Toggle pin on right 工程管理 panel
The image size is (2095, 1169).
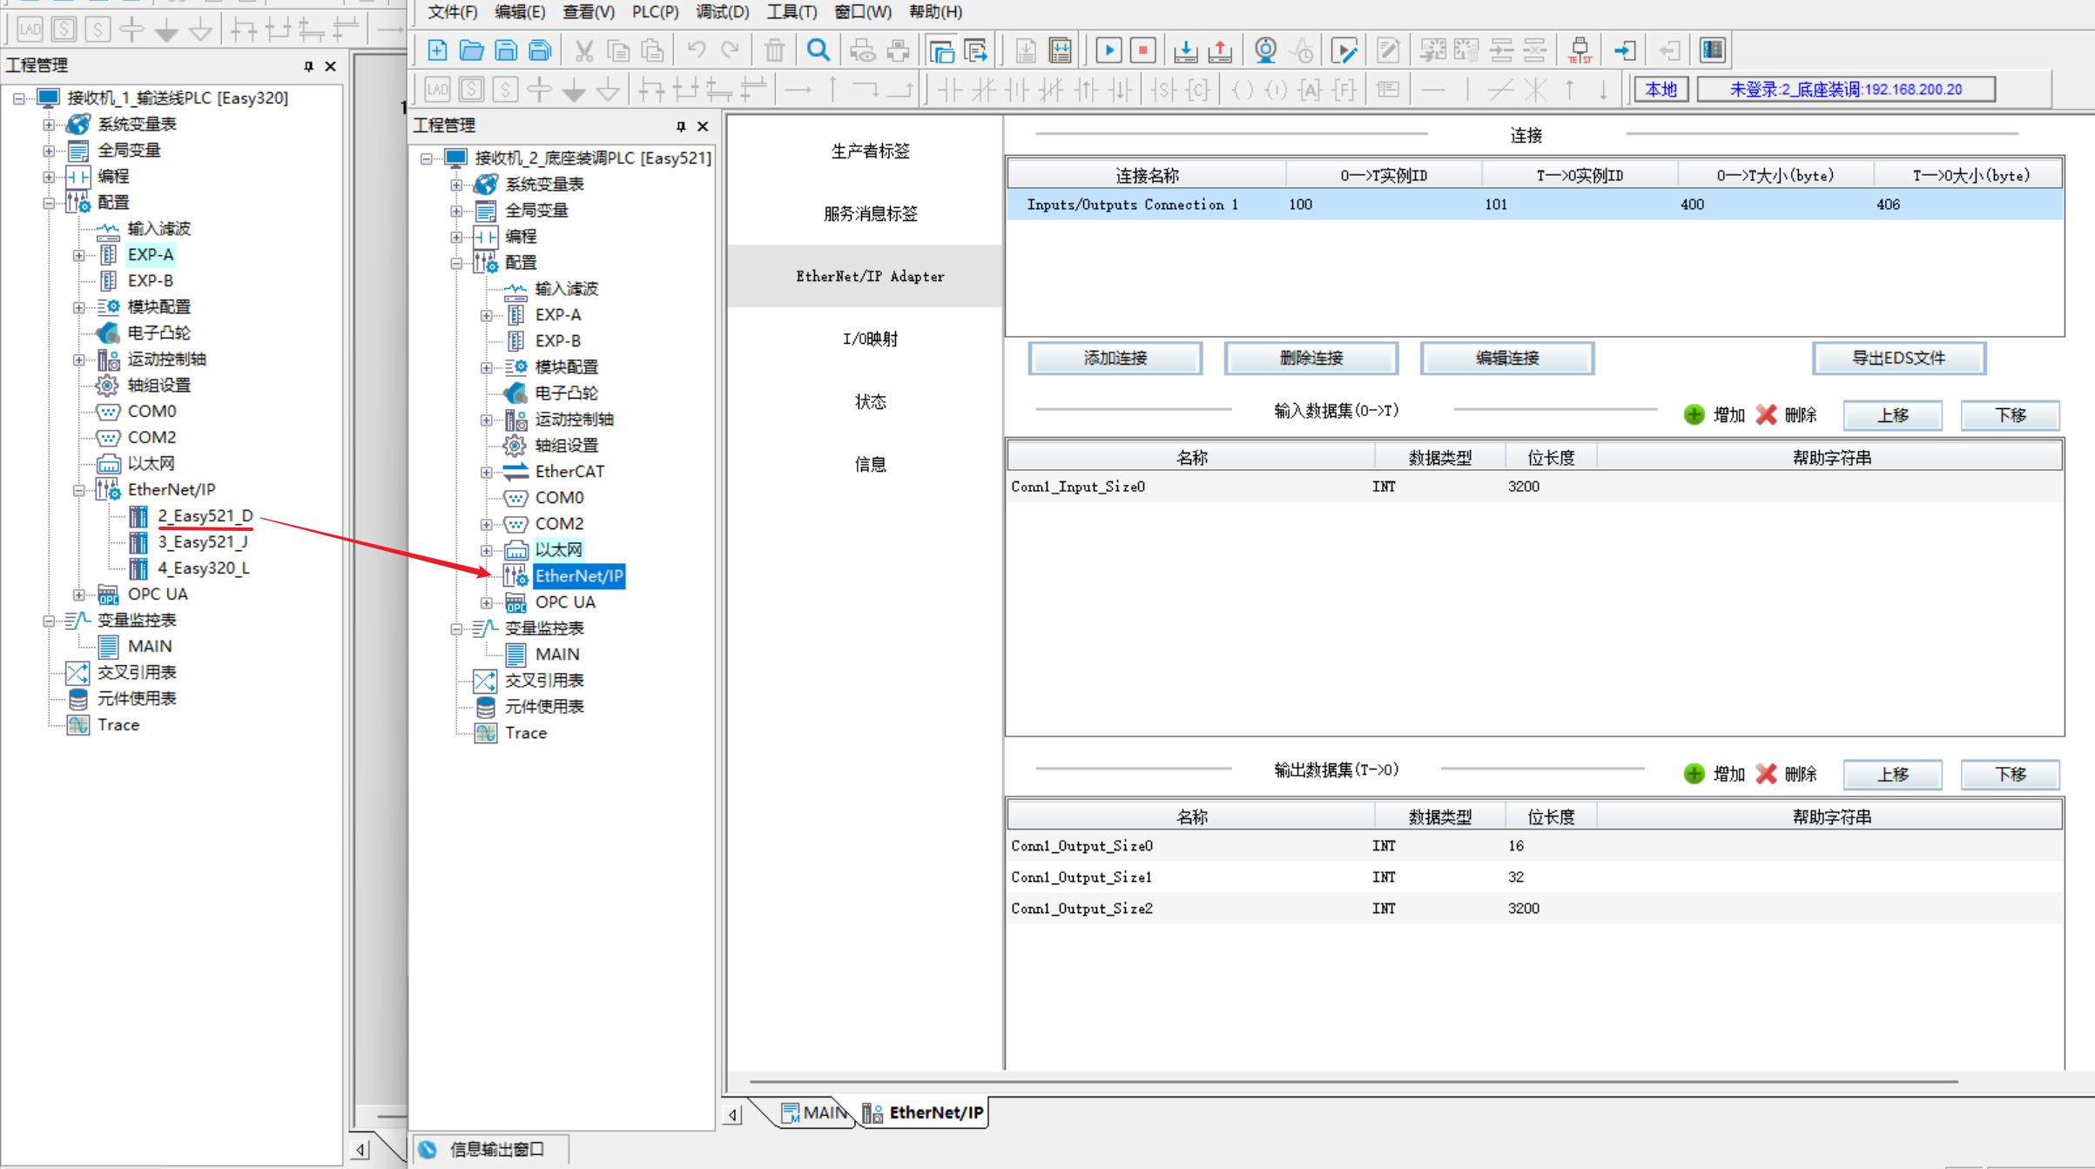[681, 126]
